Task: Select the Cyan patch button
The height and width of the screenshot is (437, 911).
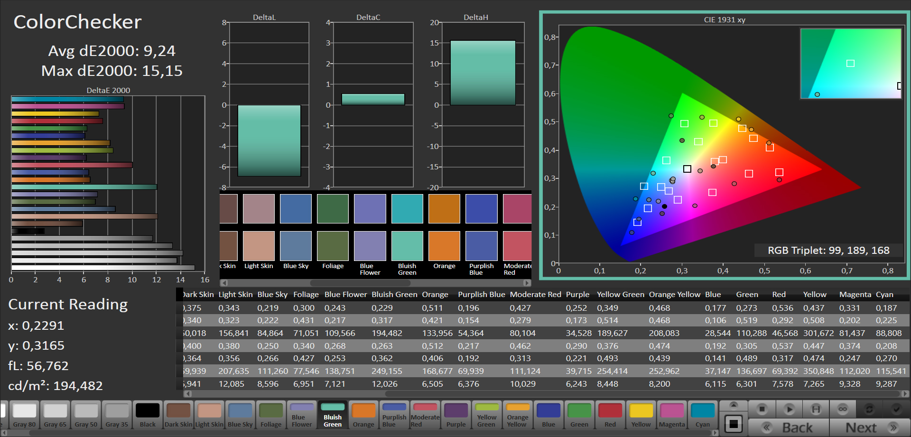Action: point(703,415)
